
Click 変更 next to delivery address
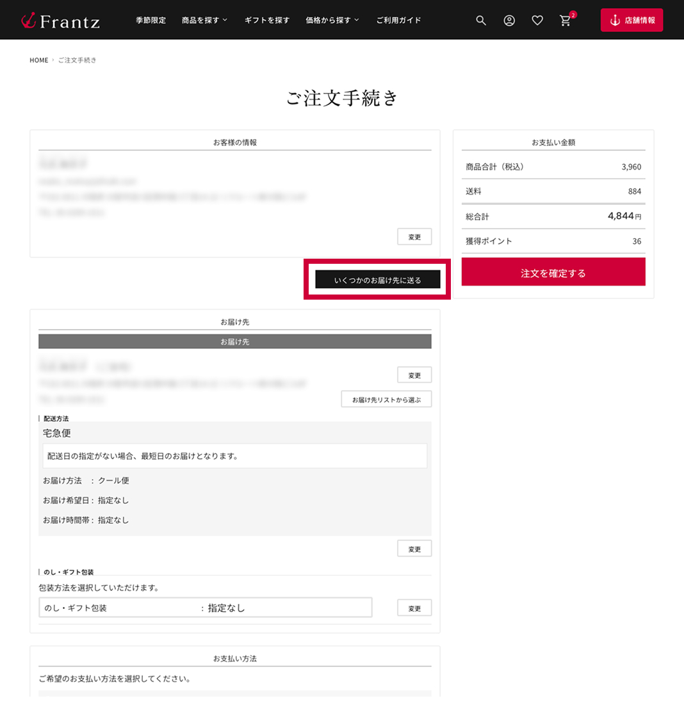pyautogui.click(x=414, y=375)
